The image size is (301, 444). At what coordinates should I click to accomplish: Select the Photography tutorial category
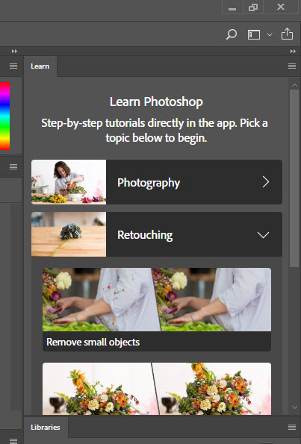(157, 182)
